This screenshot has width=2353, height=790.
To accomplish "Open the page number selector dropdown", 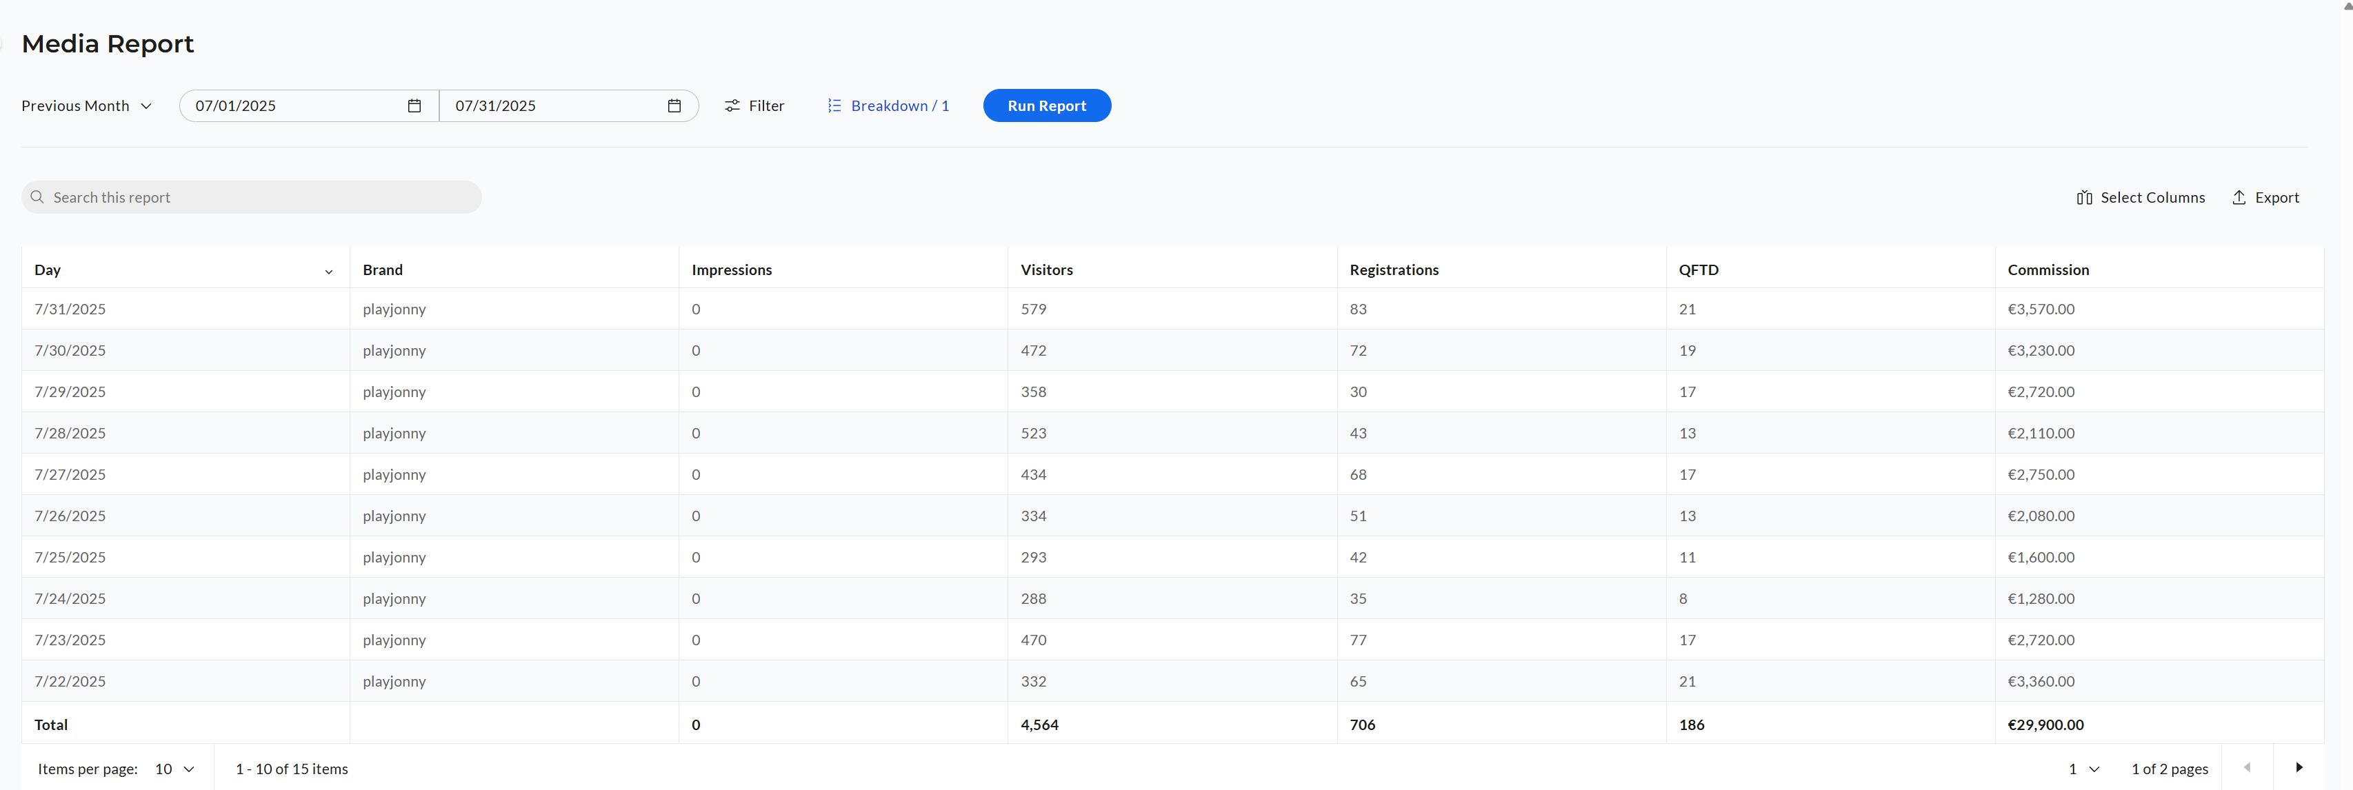I will [2083, 769].
